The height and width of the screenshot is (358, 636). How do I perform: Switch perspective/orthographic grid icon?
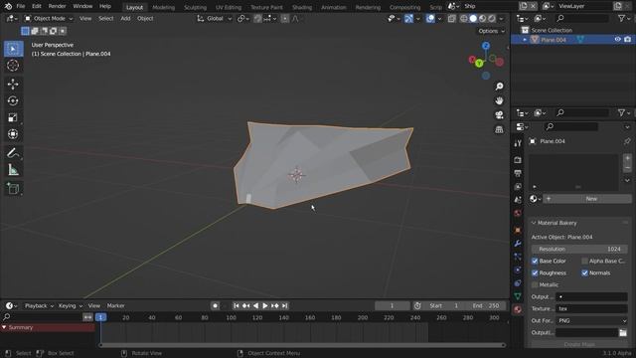coord(499,129)
